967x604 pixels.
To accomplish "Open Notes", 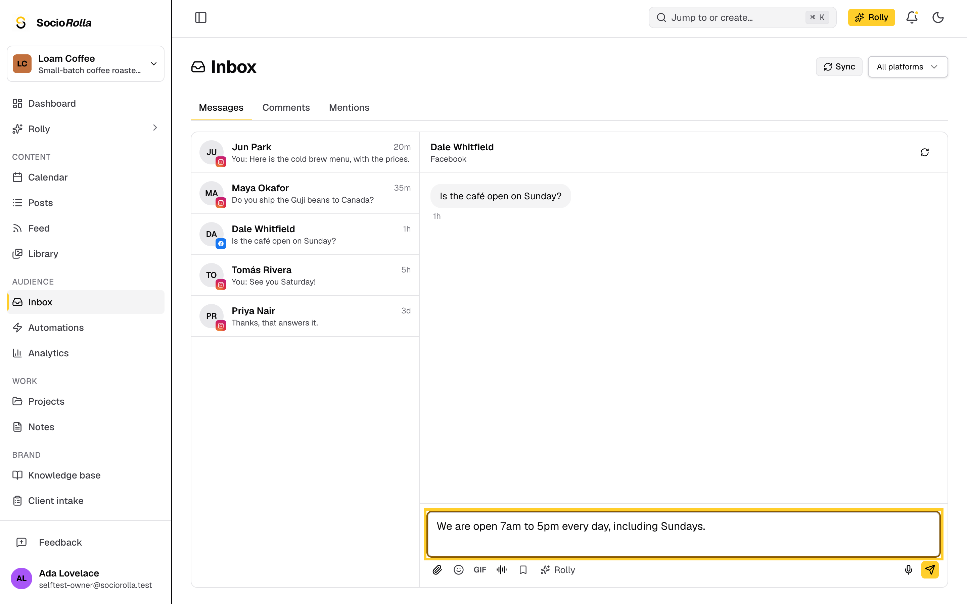I will click(86, 427).
